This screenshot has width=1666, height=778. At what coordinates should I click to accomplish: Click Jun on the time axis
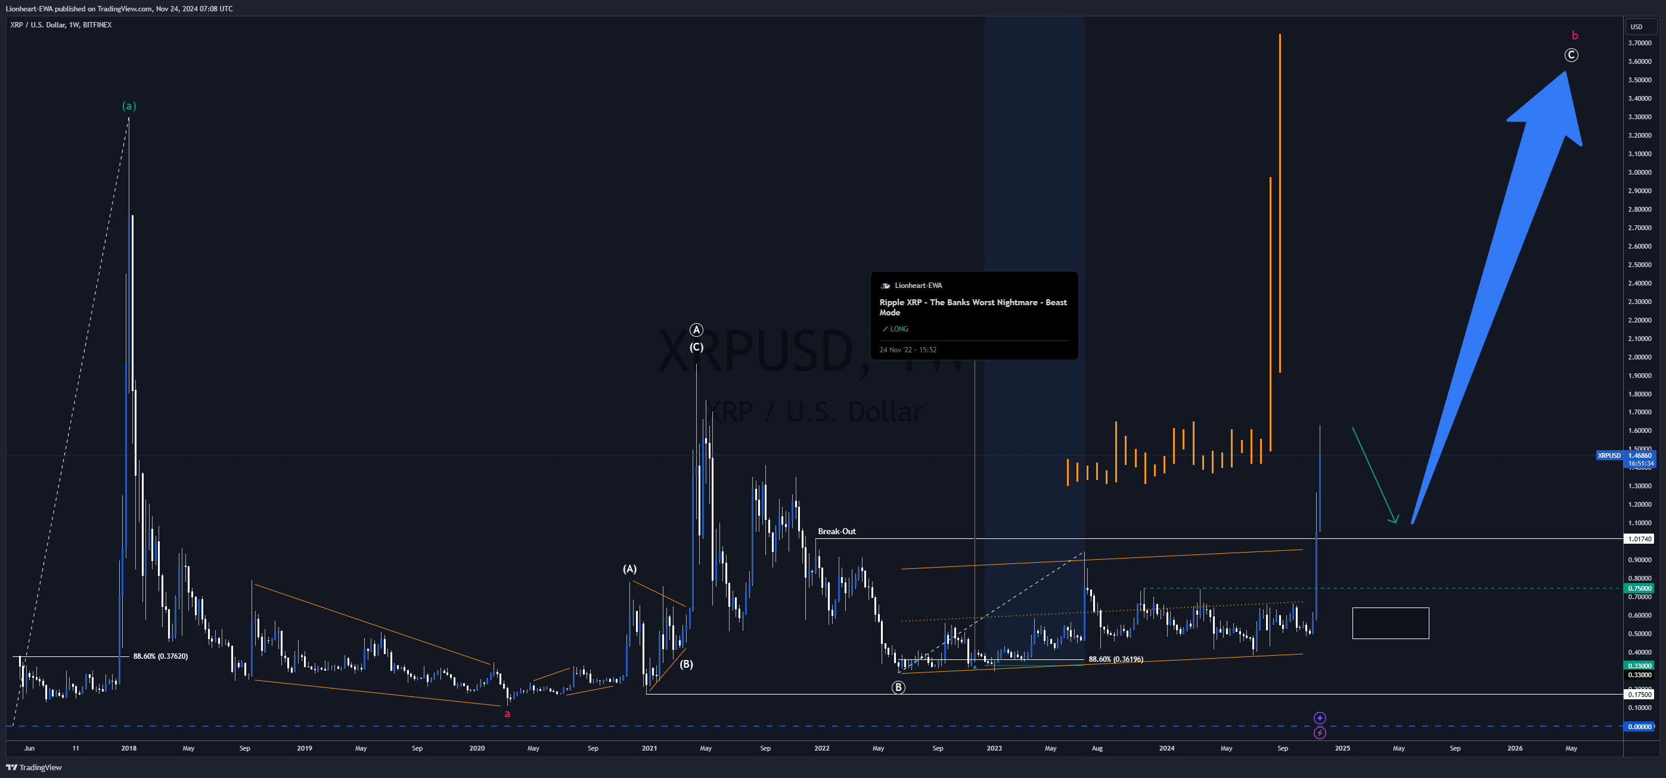click(29, 748)
